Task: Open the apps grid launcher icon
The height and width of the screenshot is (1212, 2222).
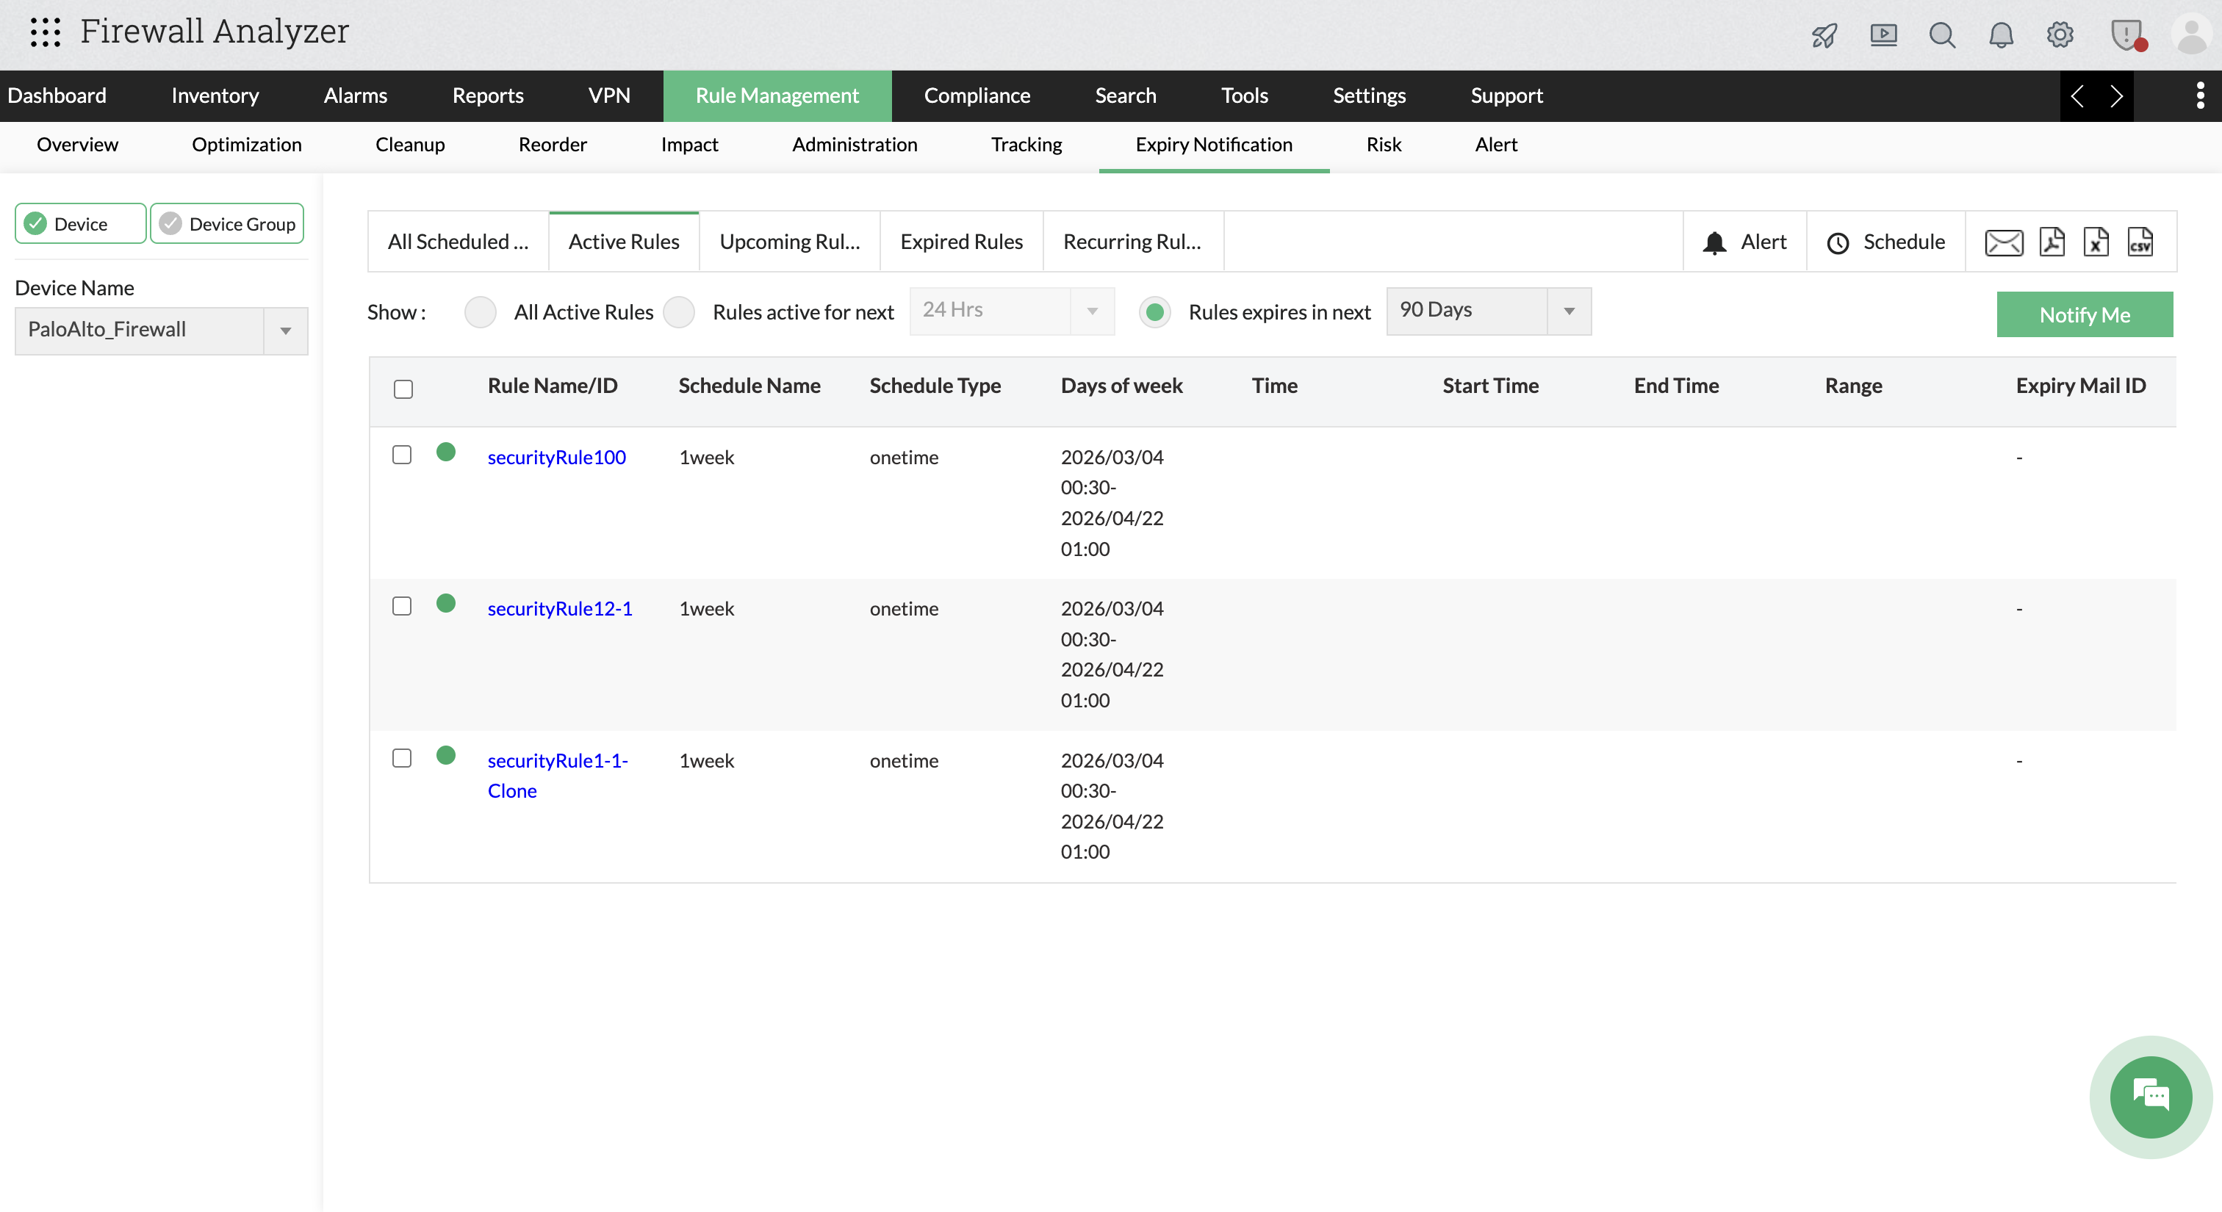Action: point(45,33)
